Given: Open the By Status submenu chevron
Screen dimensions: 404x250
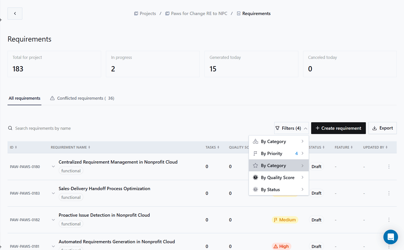Looking at the screenshot, I should [302, 189].
